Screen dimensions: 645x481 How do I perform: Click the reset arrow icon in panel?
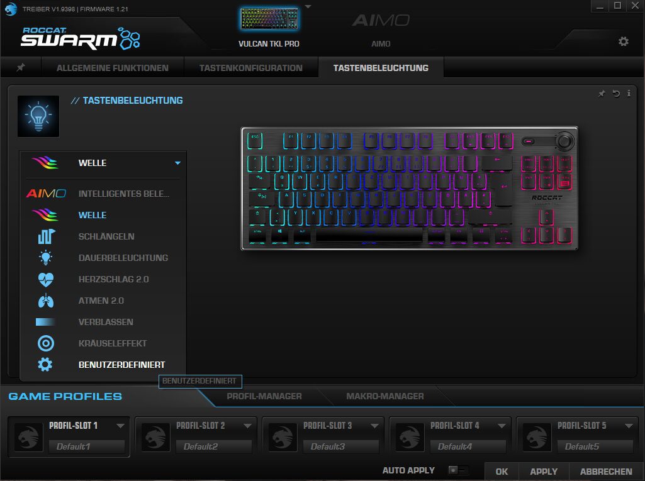(616, 94)
